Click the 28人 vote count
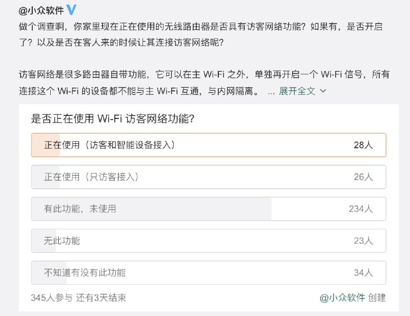This screenshot has width=410, height=316. tap(364, 145)
